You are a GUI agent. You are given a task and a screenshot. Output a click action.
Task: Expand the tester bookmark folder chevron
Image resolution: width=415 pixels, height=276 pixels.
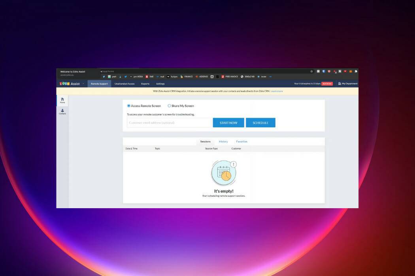coord(270,76)
